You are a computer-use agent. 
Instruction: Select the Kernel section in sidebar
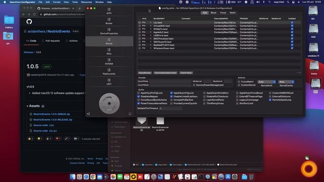click(x=109, y=41)
